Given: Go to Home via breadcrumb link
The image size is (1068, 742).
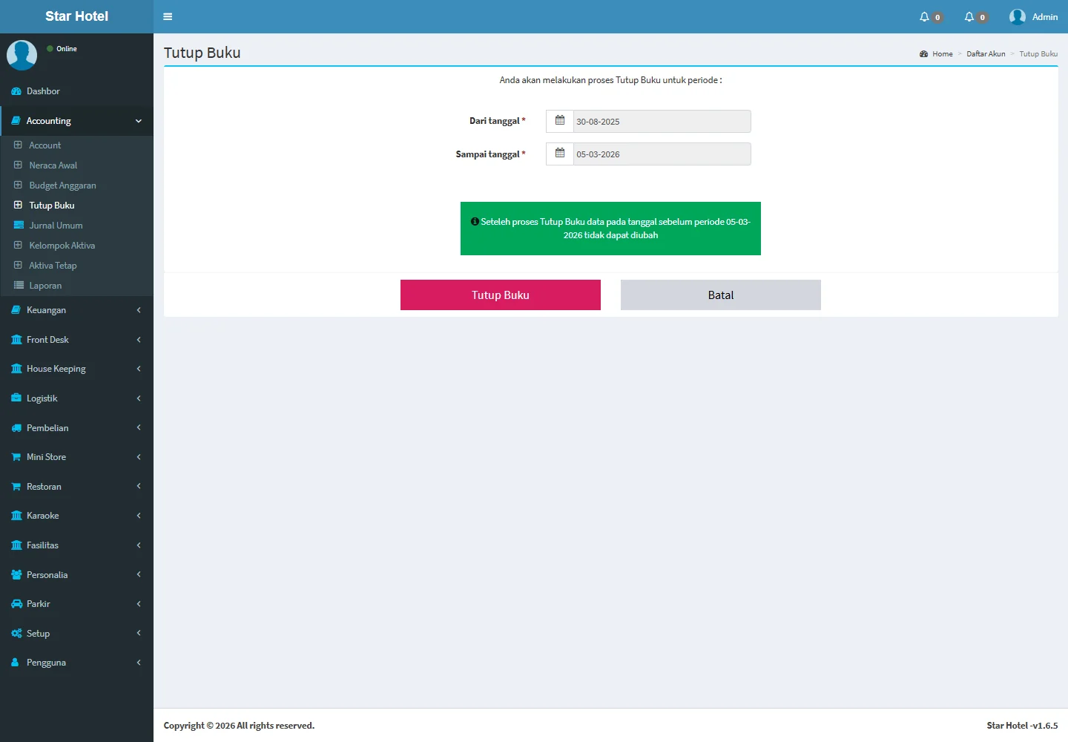Looking at the screenshot, I should (x=942, y=54).
